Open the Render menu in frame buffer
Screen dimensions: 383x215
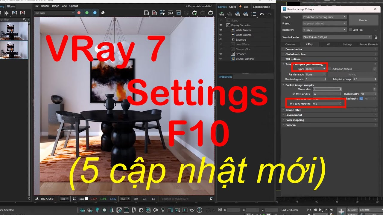point(45,6)
